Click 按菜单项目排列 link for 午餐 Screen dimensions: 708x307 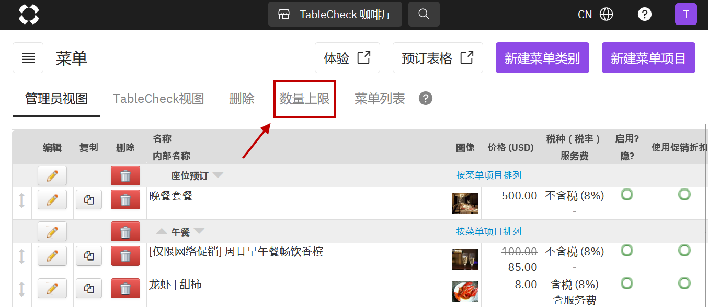click(x=488, y=231)
